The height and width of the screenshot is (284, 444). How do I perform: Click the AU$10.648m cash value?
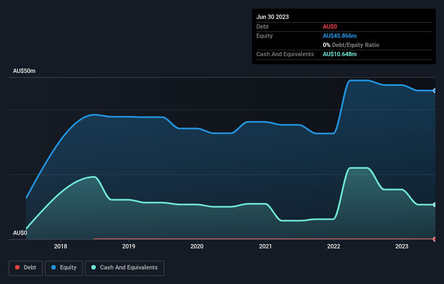(x=340, y=54)
